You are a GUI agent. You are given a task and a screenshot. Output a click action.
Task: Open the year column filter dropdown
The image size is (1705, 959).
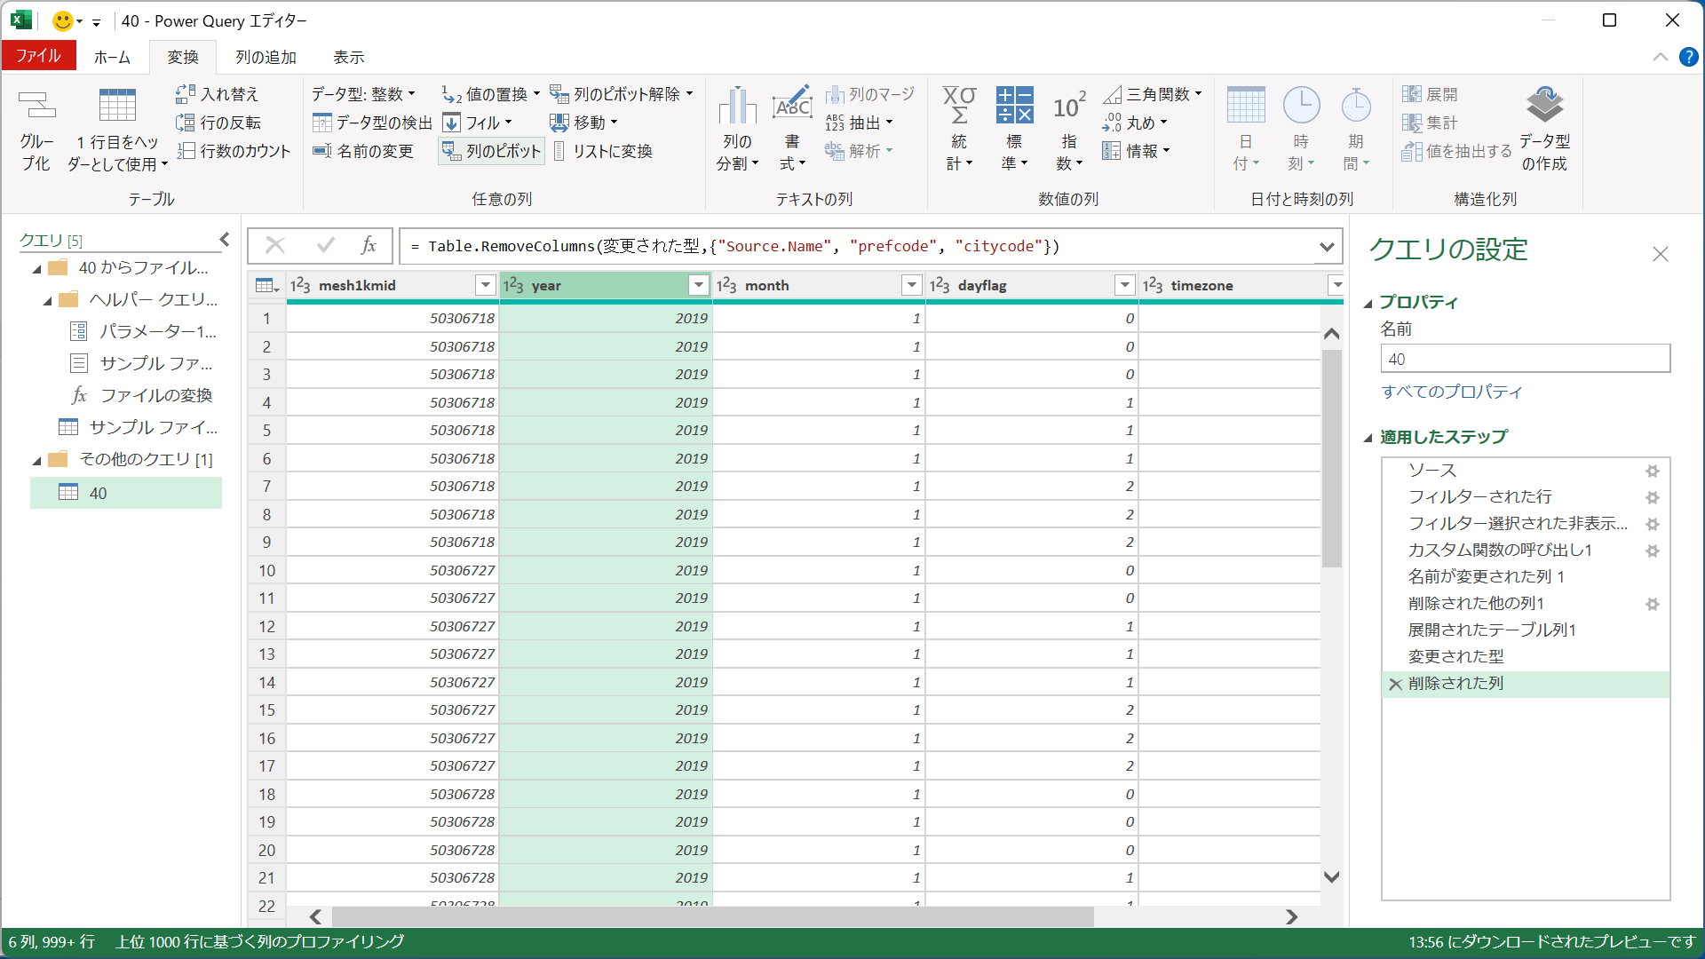tap(698, 285)
